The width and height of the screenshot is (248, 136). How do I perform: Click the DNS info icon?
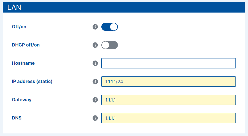pos(95,118)
